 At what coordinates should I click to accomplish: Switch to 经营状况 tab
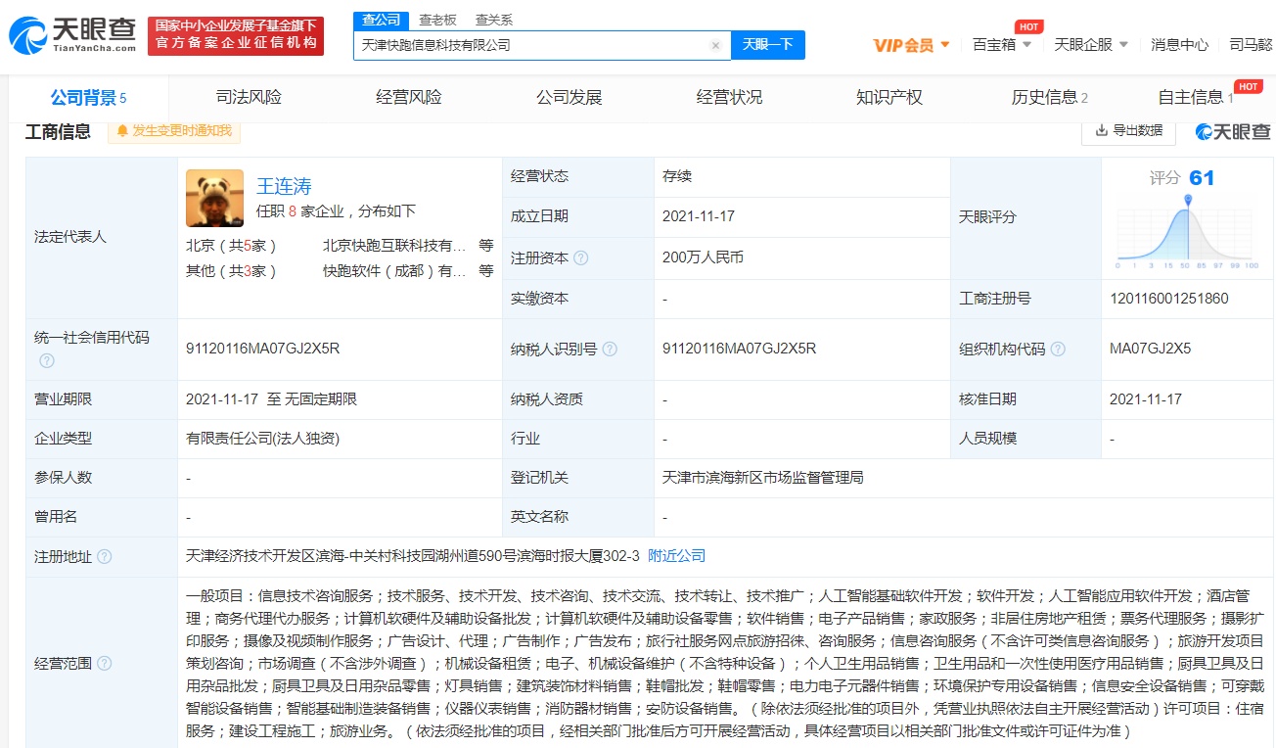click(729, 97)
